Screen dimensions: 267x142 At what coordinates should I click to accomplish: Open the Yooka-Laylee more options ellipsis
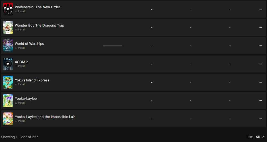click(260, 101)
